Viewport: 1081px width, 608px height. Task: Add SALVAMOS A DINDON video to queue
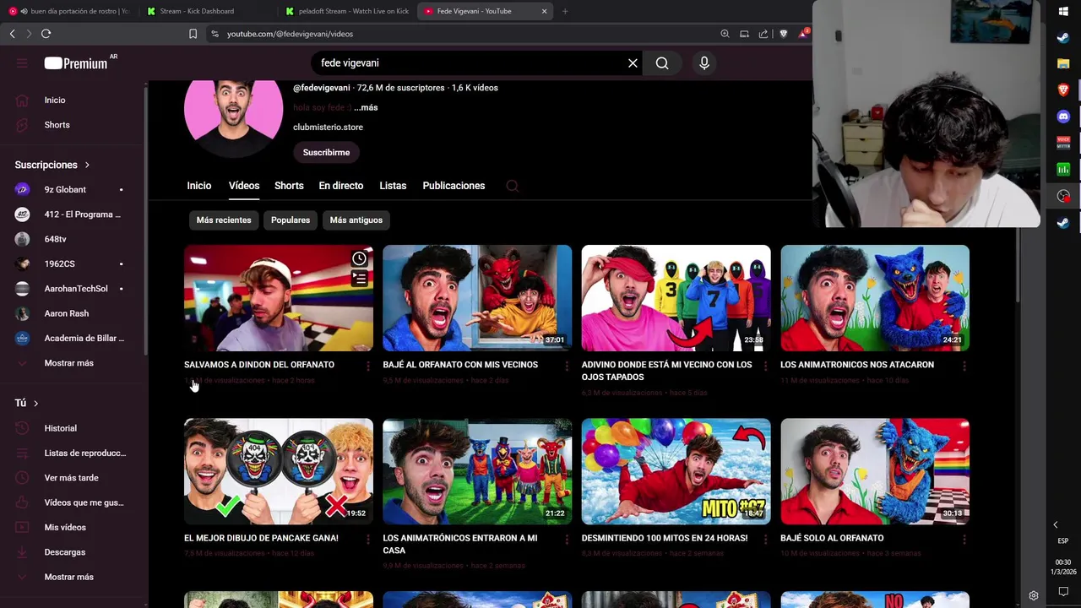point(359,279)
